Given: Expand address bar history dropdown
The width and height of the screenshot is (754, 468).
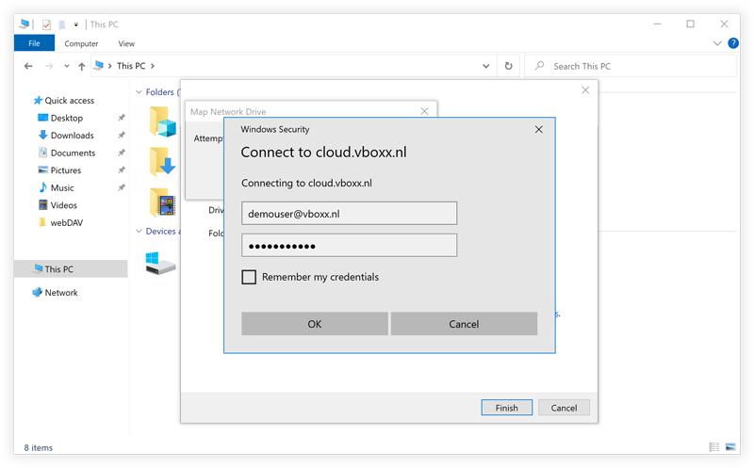Looking at the screenshot, I should [486, 66].
